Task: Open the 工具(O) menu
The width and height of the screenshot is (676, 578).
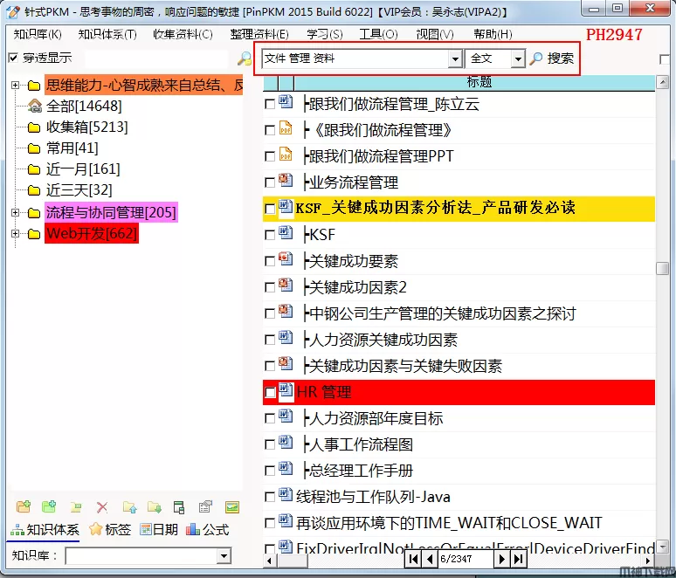Action: click(x=378, y=34)
